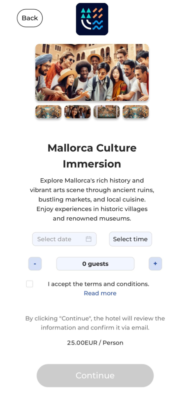Open the Read more link
This screenshot has height=400, width=178.
coord(100,293)
